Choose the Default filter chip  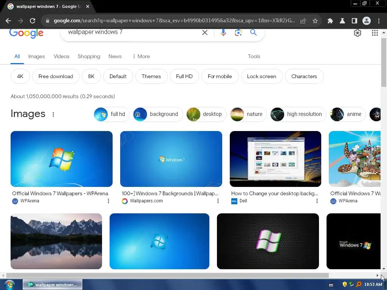118,76
